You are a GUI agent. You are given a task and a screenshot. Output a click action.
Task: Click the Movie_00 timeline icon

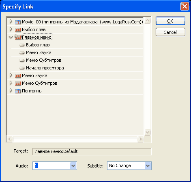18,22
